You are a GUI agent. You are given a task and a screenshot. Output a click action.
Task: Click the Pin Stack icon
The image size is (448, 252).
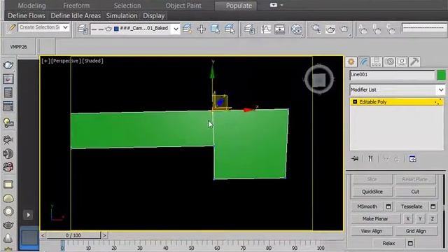tap(355, 159)
